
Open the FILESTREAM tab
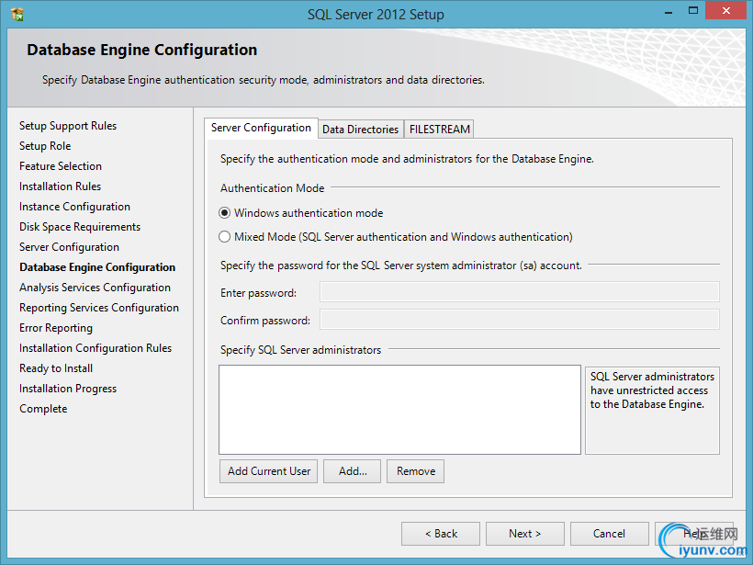(440, 130)
